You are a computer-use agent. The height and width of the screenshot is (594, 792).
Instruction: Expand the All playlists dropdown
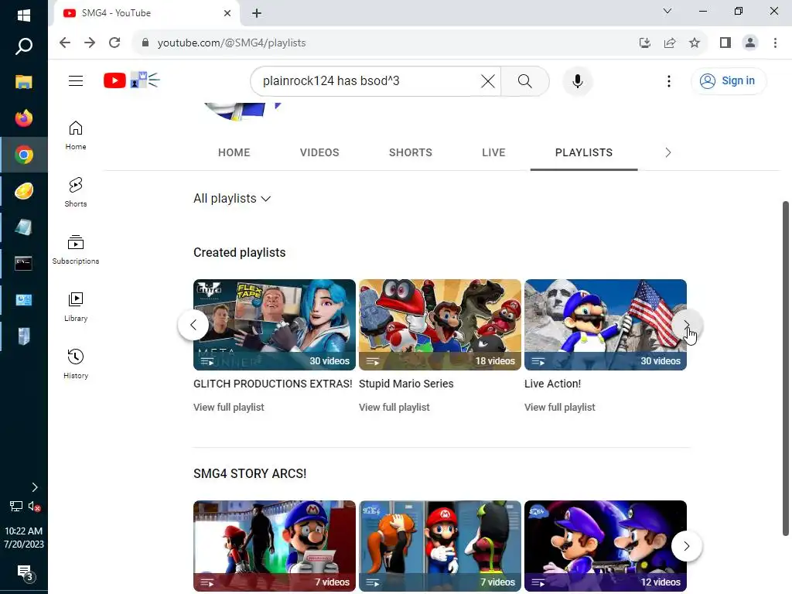[232, 199]
